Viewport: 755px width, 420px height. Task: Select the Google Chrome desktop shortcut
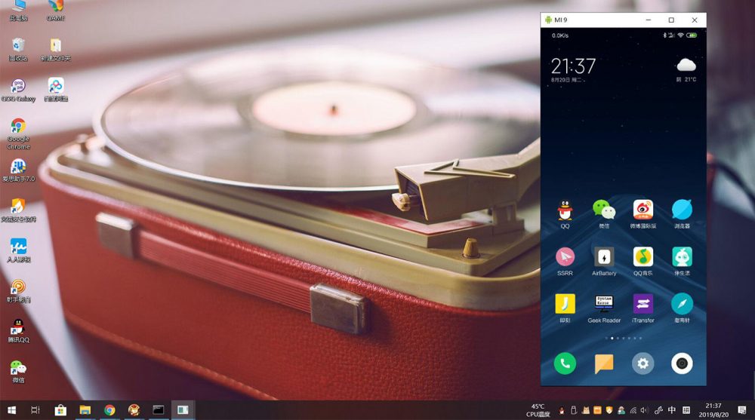[18, 133]
